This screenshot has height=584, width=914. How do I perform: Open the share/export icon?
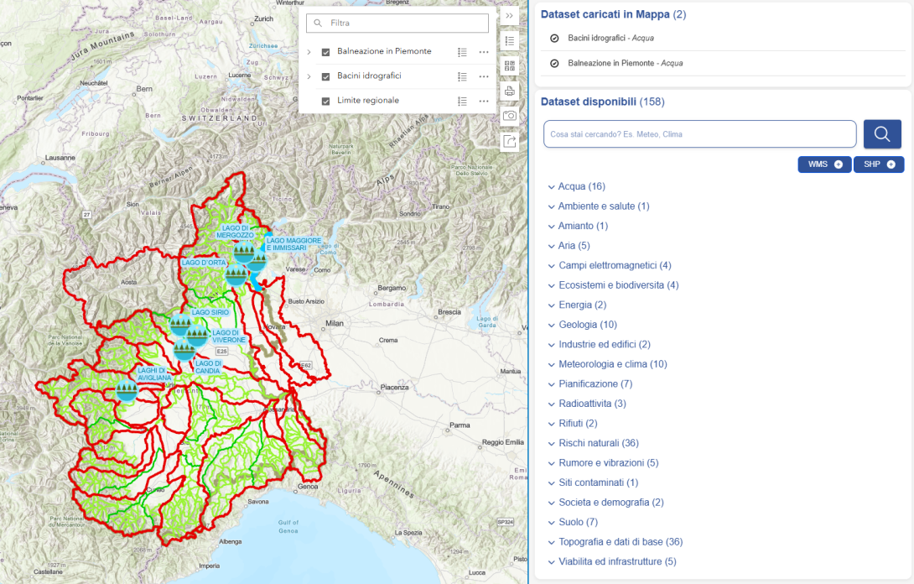(510, 141)
